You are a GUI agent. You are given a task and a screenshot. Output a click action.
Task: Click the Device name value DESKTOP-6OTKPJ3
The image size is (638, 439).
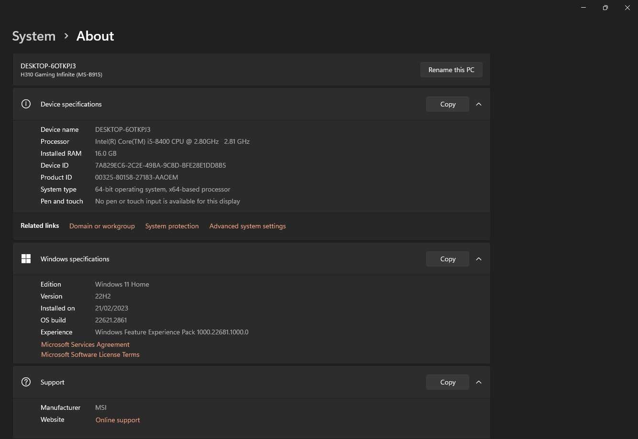(x=123, y=129)
